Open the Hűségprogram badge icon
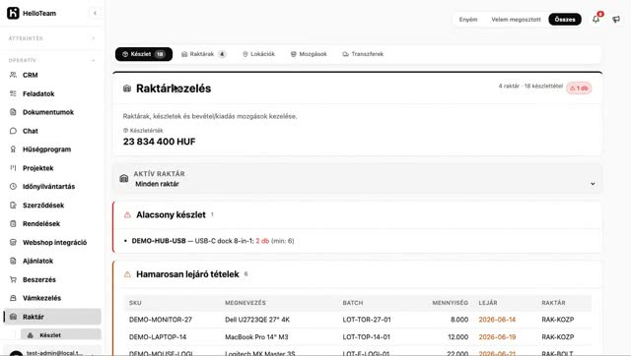 13,149
